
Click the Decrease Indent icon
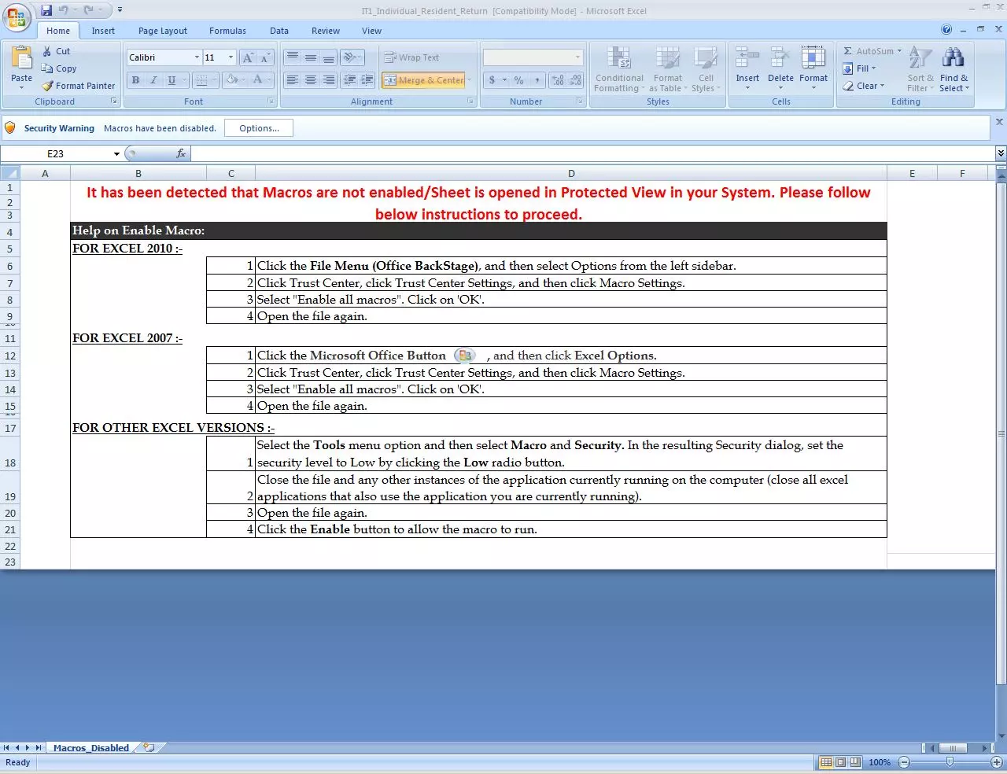349,80
